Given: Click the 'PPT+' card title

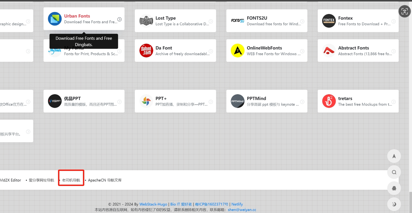Looking at the screenshot, I should pyautogui.click(x=161, y=98).
